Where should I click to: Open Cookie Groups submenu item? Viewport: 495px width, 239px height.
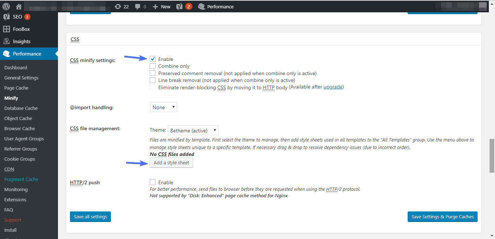tap(20, 159)
